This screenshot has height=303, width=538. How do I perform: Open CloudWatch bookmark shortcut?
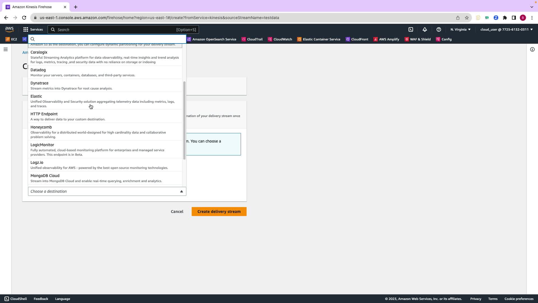tap(280, 39)
